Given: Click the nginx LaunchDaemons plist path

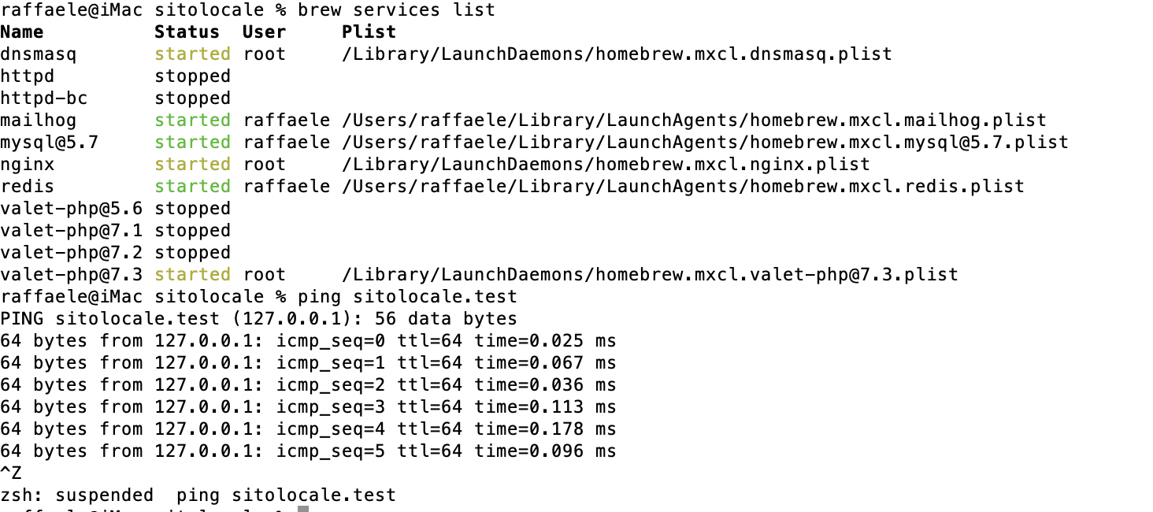Looking at the screenshot, I should pos(606,165).
